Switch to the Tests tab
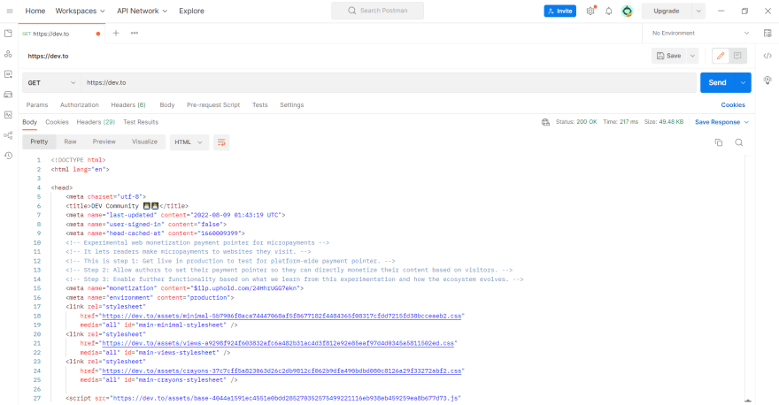The width and height of the screenshot is (779, 405). coord(260,105)
